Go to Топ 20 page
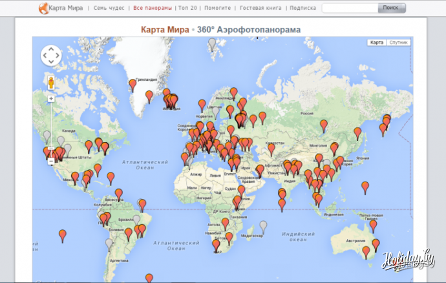This screenshot has height=283, width=446. (188, 8)
